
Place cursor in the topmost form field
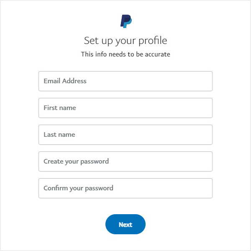click(125, 81)
